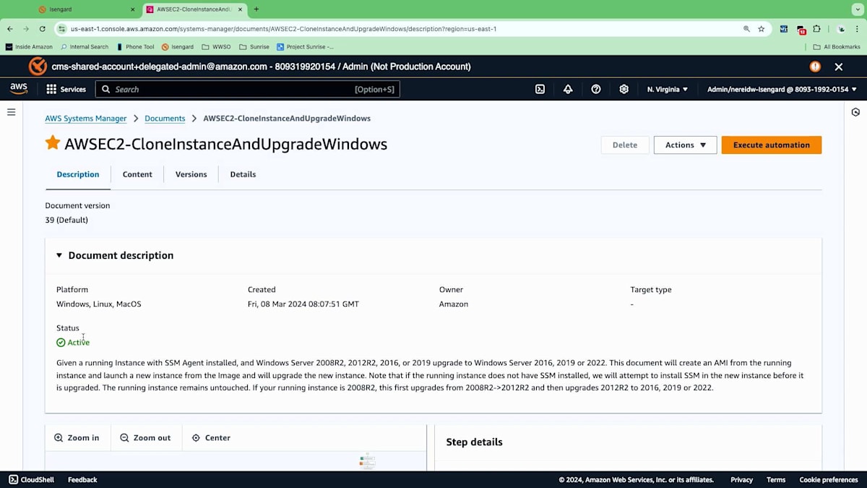Switch to the Isengard browser tab
The image size is (867, 488).
pyautogui.click(x=87, y=9)
